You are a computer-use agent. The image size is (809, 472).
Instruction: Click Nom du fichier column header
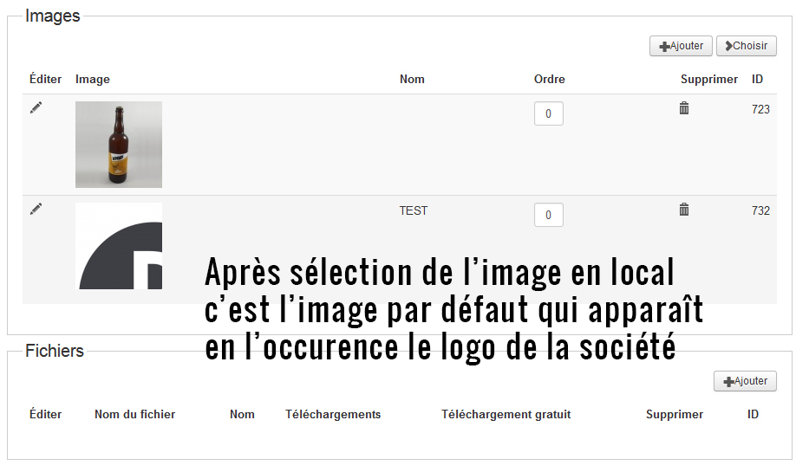point(134,414)
